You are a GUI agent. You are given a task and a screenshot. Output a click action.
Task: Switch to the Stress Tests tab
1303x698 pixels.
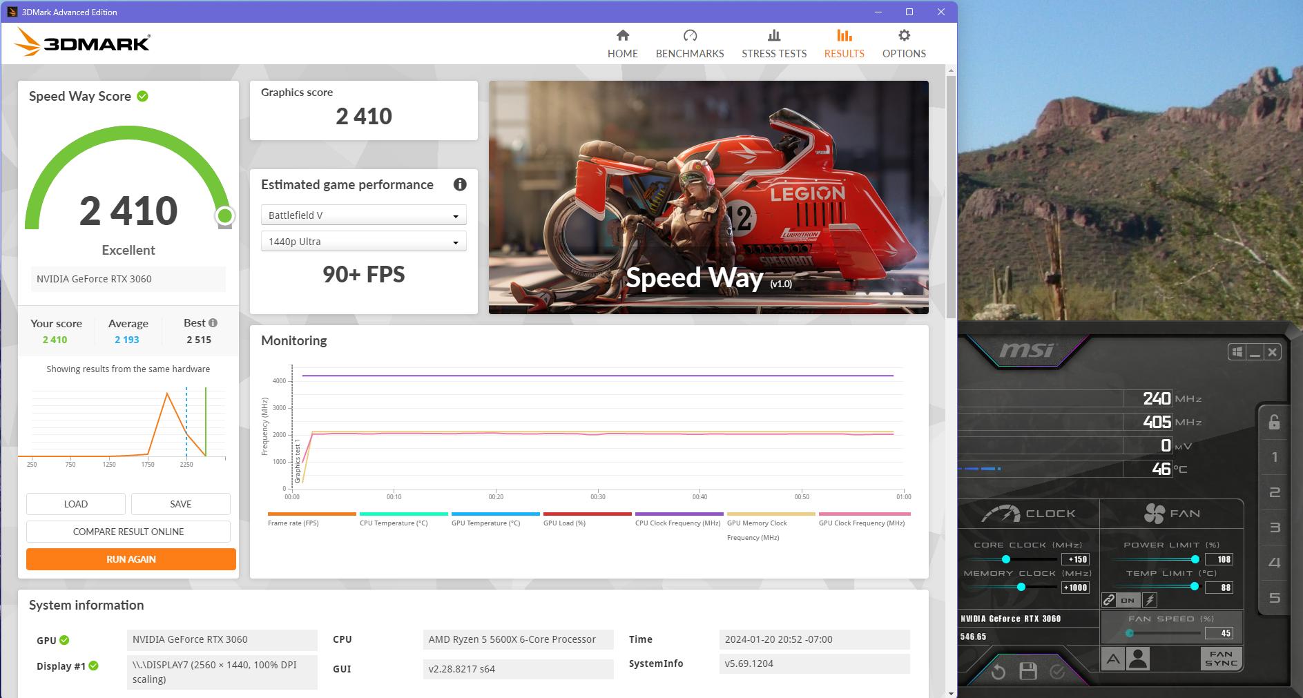tap(774, 43)
